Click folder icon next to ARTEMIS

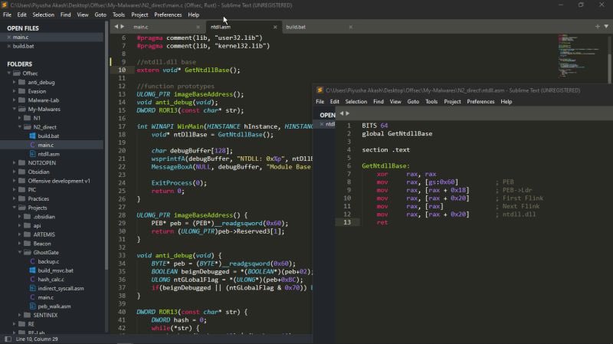click(28, 234)
